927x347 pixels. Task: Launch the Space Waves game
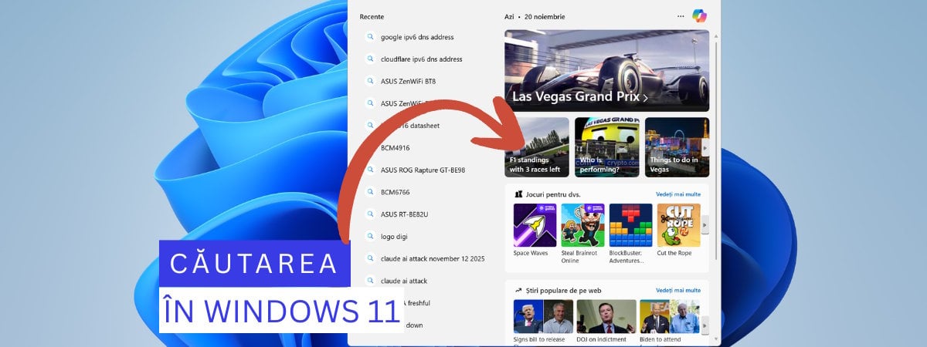point(535,231)
